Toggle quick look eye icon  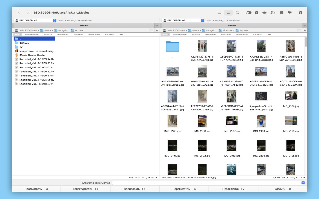[264, 13]
